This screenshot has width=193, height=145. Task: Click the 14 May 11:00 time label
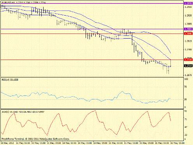[85, 143]
